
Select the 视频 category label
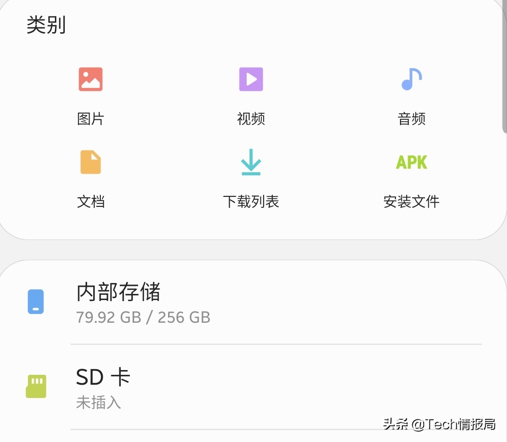click(x=251, y=119)
